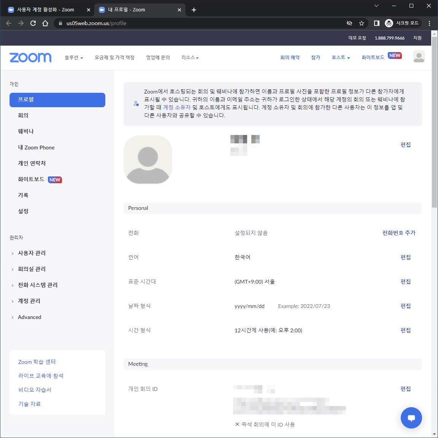Bookmark this page with the star
This screenshot has height=438, width=438.
point(362,23)
